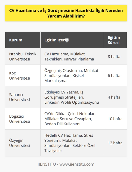132x172 pixels.
Task: Click the Etkileyici CV Yazma content cell
Action: [x=72, y=97]
